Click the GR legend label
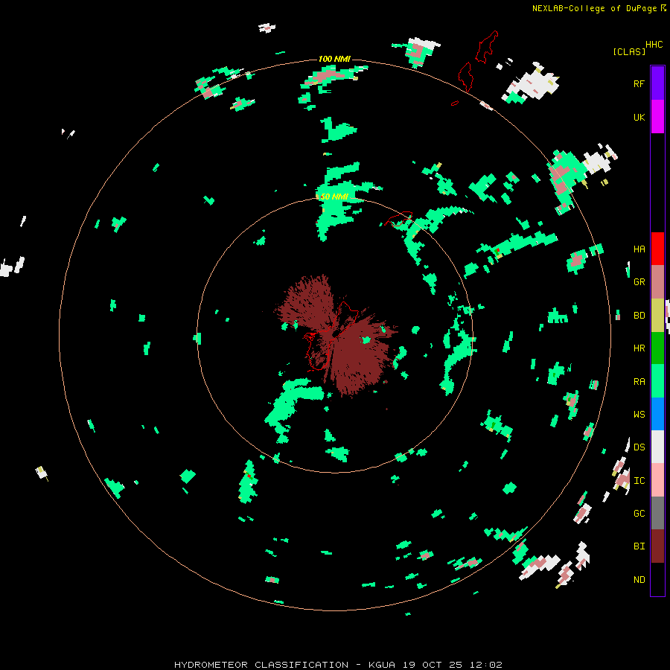670x670 pixels. pyautogui.click(x=639, y=281)
